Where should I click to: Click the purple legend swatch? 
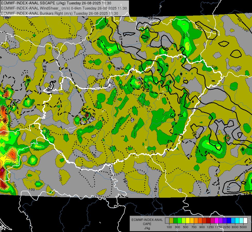coord(221,221)
